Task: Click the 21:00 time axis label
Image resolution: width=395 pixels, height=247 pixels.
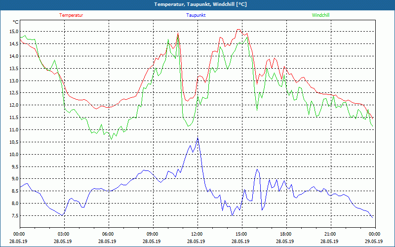Action: click(330, 234)
